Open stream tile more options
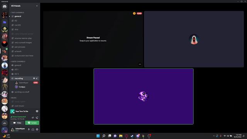This screenshot has width=247, height=139. [x=140, y=64]
